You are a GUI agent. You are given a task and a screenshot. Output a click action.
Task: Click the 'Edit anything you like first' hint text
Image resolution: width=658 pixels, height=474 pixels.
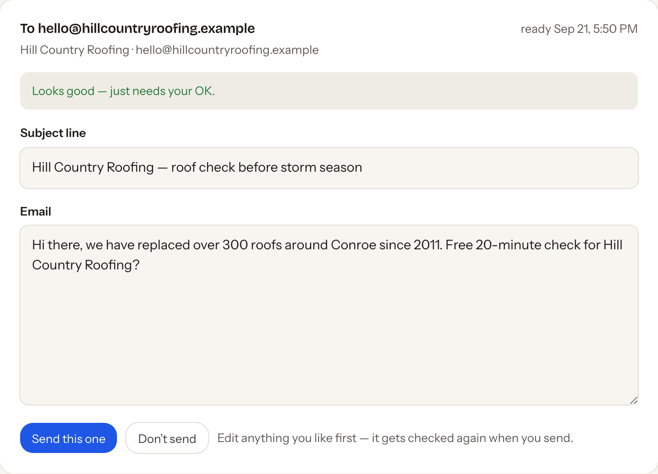pyautogui.click(x=395, y=438)
